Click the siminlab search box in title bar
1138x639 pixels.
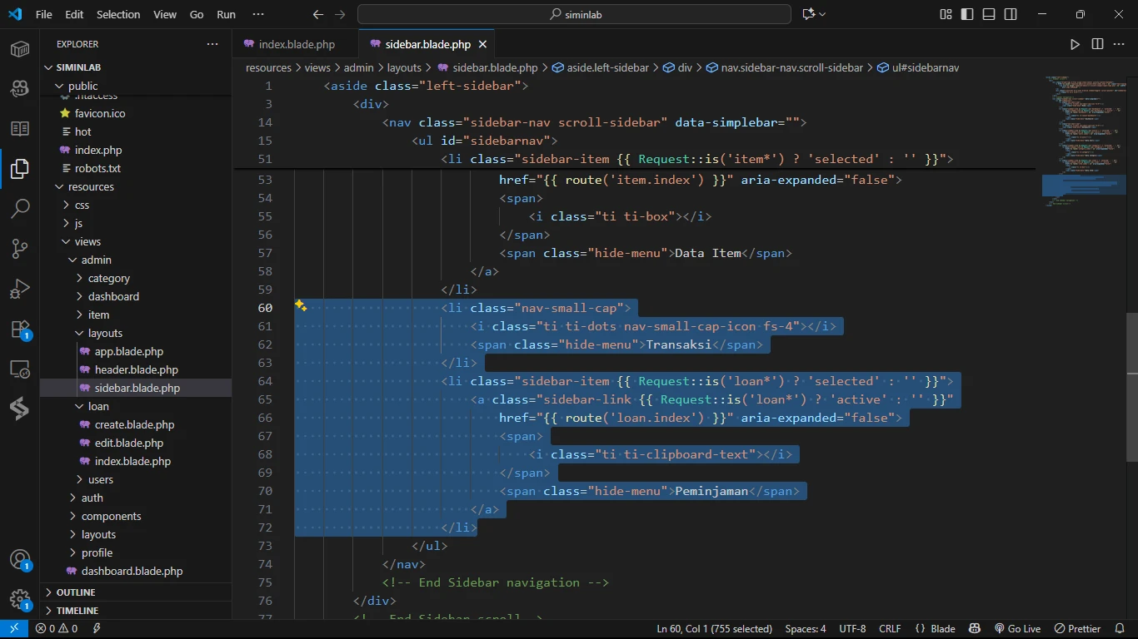tap(574, 14)
